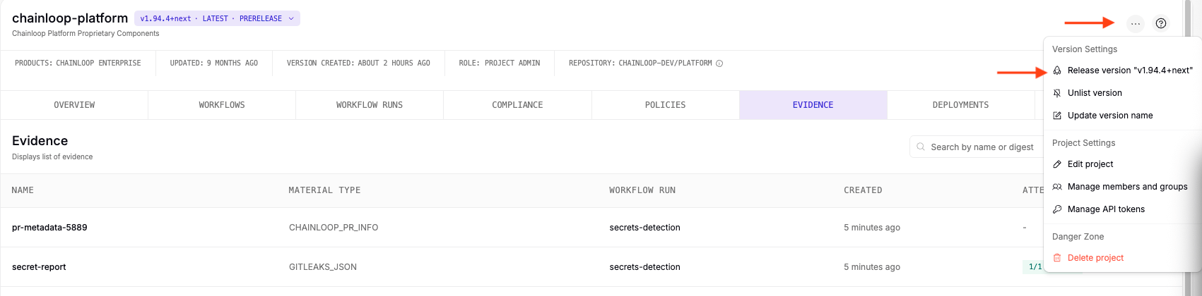The width and height of the screenshot is (1202, 296).
Task: Click Products: Chainloop Enterprise label
Action: [78, 63]
